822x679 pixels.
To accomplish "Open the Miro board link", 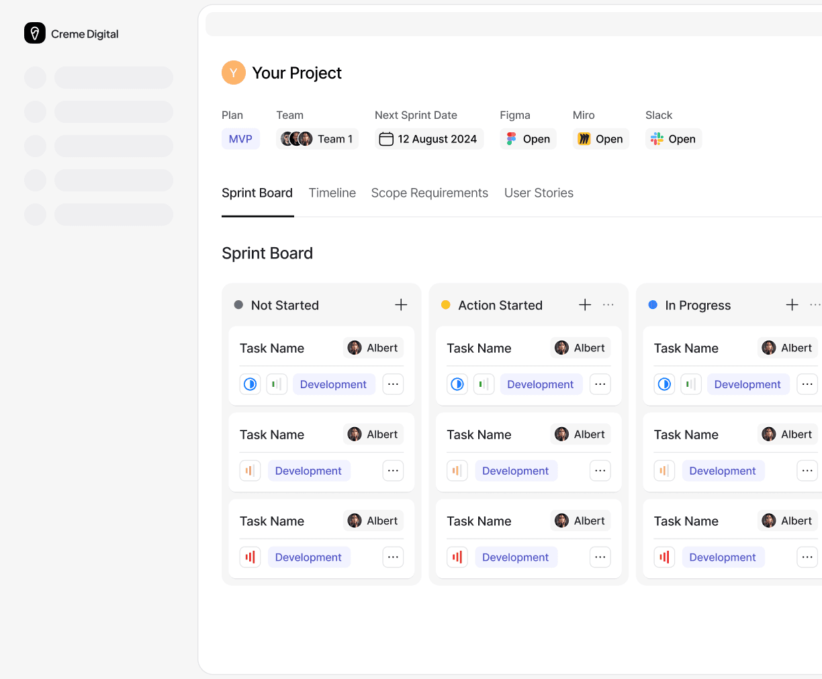I will [x=600, y=139].
